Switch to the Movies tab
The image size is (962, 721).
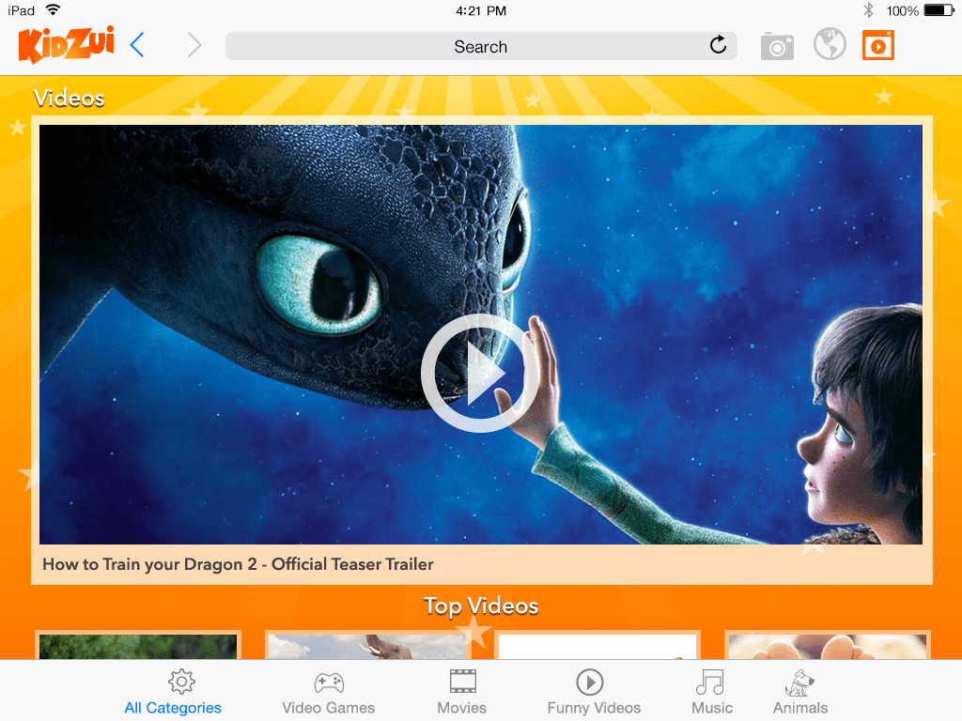pyautogui.click(x=461, y=688)
